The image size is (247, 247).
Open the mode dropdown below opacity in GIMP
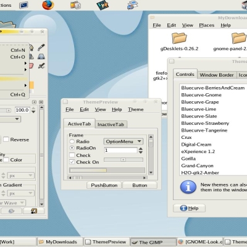pyautogui.click(x=10, y=119)
